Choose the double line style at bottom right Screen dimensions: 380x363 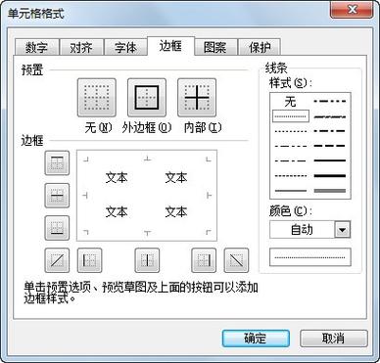pyautogui.click(x=329, y=191)
